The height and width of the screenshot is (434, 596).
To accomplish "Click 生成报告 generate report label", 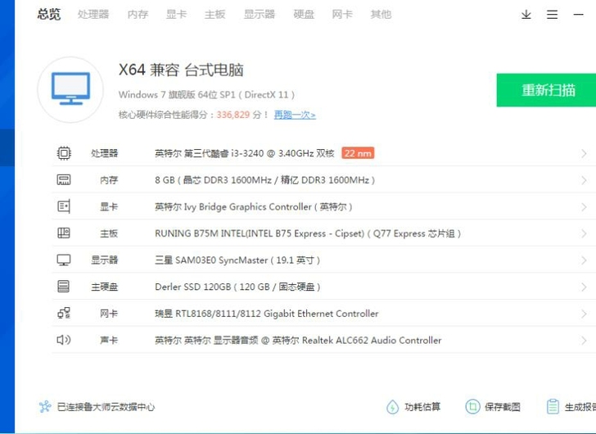I will point(580,407).
